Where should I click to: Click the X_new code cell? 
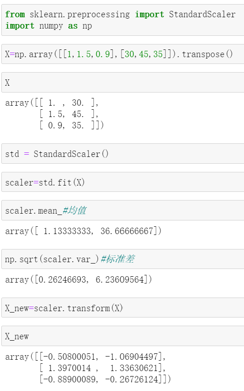click(122, 336)
